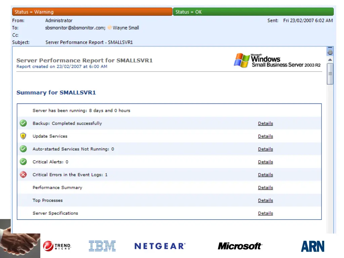This screenshot has width=344, height=258.
Task: Open Details for Critical Errors in Event Logs
Action: pos(265,175)
